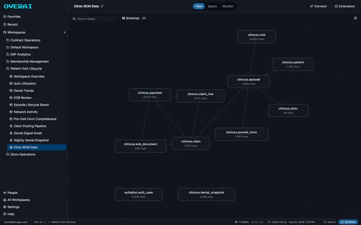
Task: Open the Connect button
Action: point(318,6)
